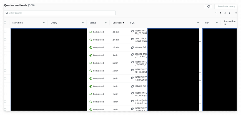This screenshot has width=241, height=115.
Task: Click the Queries and loads (100) heading
Action: 19,5
